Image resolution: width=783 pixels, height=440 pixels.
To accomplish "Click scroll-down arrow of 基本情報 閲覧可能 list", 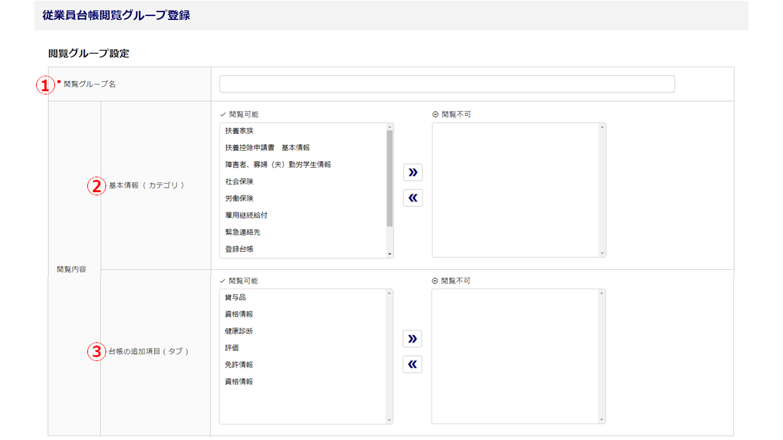I will coord(390,254).
